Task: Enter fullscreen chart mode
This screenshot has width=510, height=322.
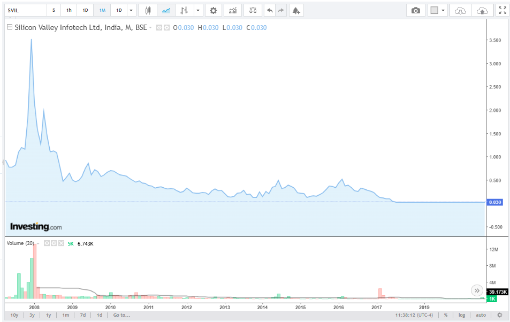Action: [x=502, y=10]
